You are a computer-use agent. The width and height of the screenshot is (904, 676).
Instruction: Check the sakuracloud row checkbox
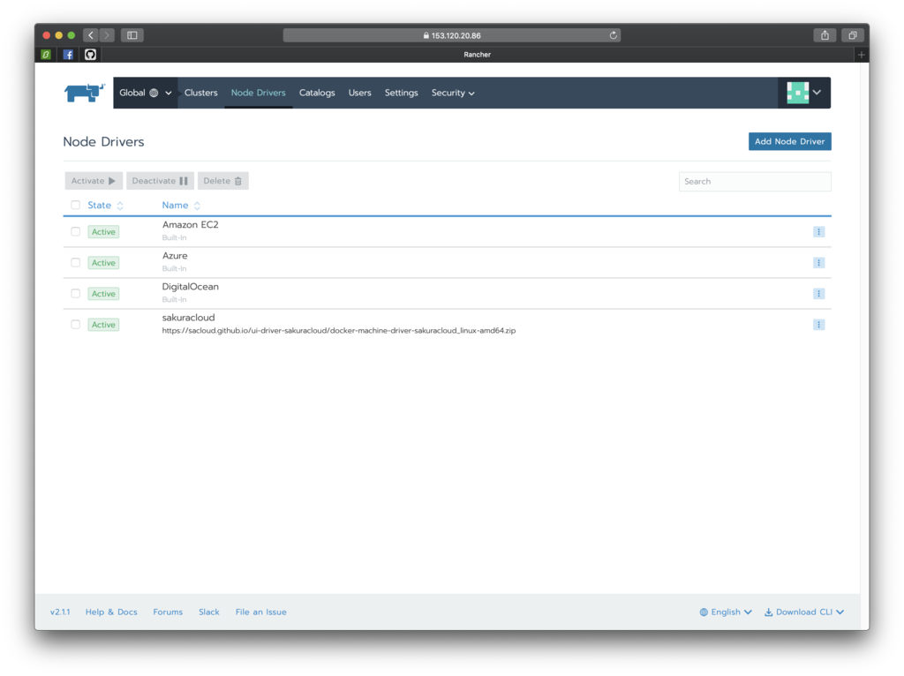(x=76, y=325)
